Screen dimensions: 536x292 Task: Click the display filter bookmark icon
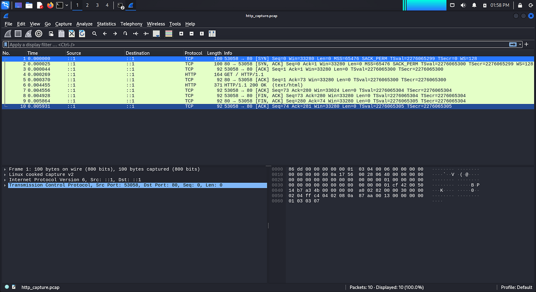tap(6, 45)
